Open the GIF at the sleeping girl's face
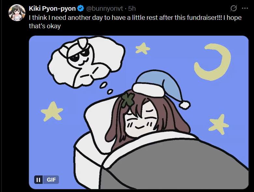This screenshot has width=254, height=192. point(141,120)
